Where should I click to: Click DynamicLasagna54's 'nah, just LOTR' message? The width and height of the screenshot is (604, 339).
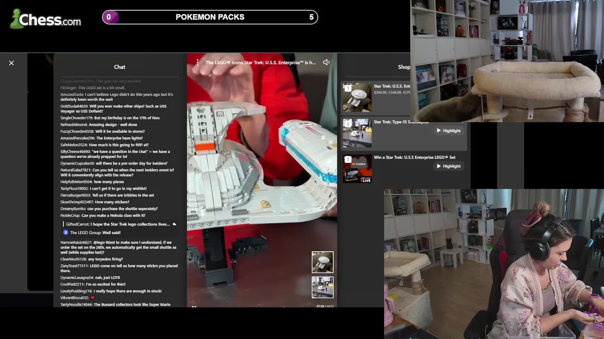coord(90,278)
